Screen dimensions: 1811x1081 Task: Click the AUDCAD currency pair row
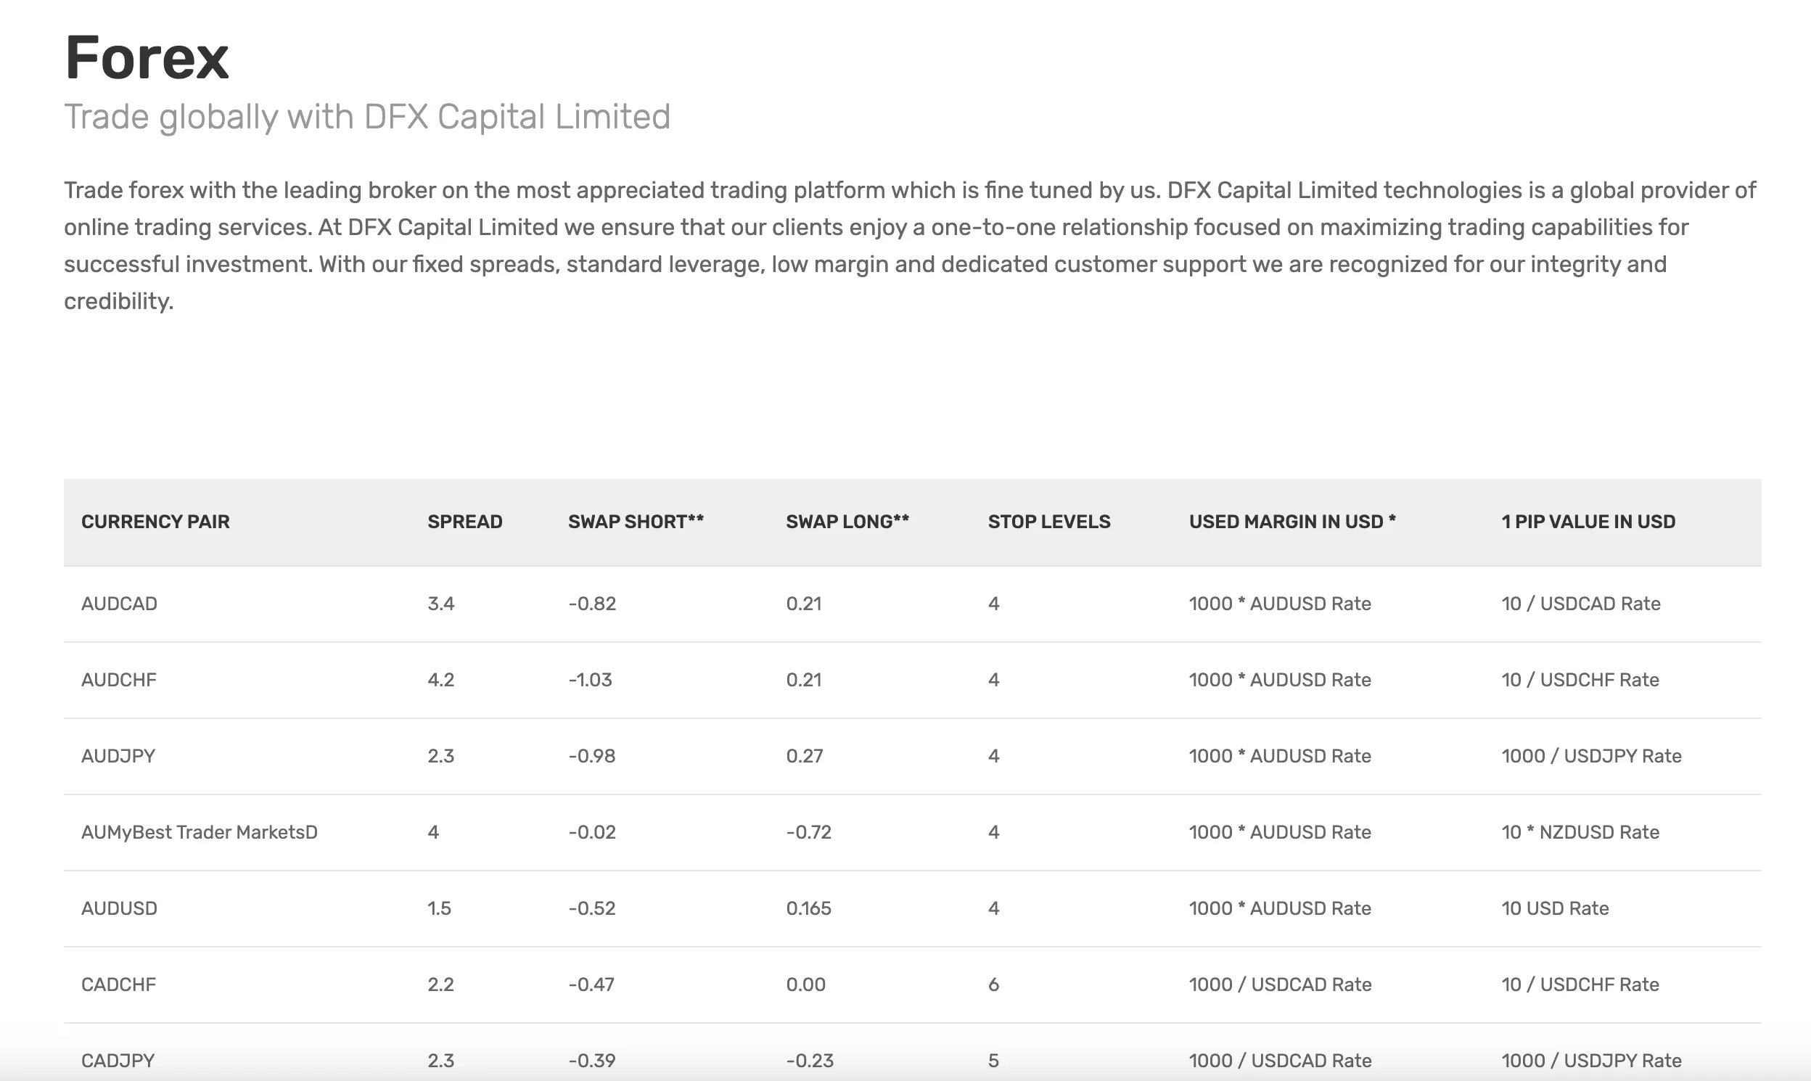coord(913,604)
